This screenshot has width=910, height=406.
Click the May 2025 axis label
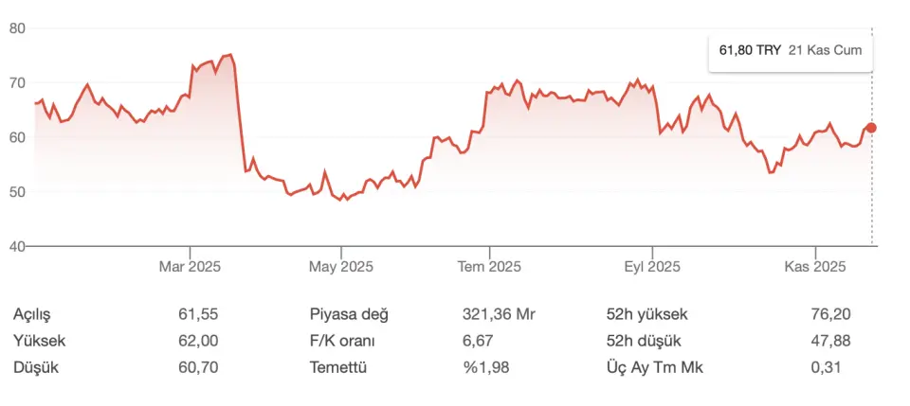(x=340, y=267)
